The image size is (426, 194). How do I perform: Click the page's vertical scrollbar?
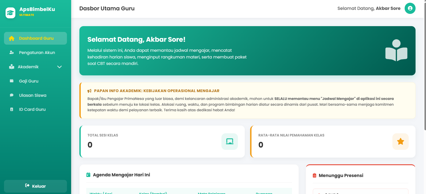pyautogui.click(x=425, y=66)
